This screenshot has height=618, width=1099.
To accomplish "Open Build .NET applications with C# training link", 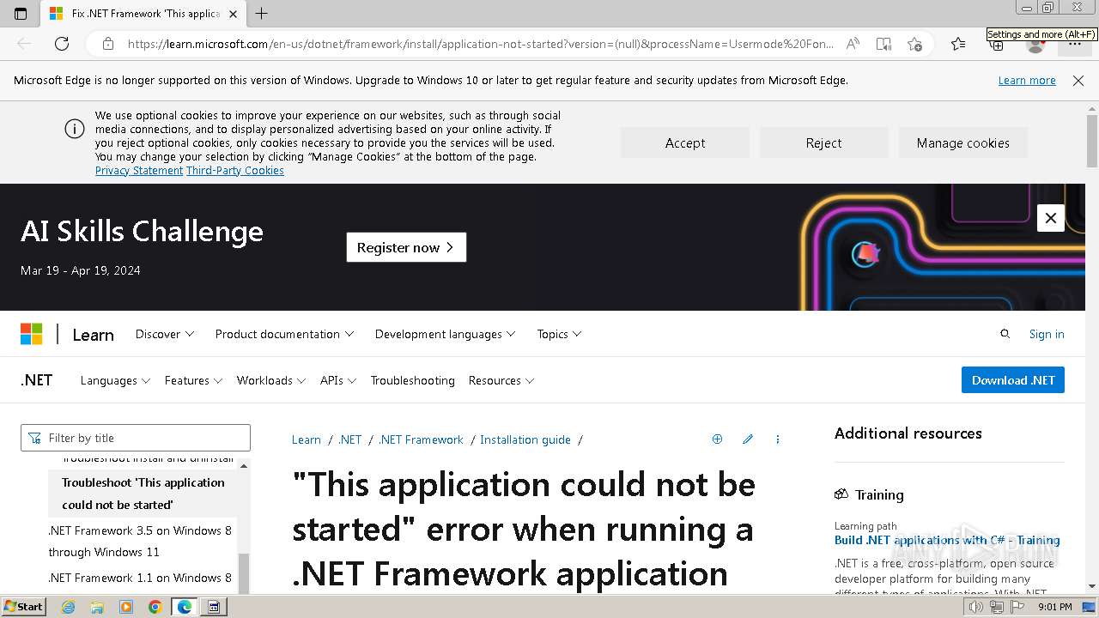I will 947,540.
